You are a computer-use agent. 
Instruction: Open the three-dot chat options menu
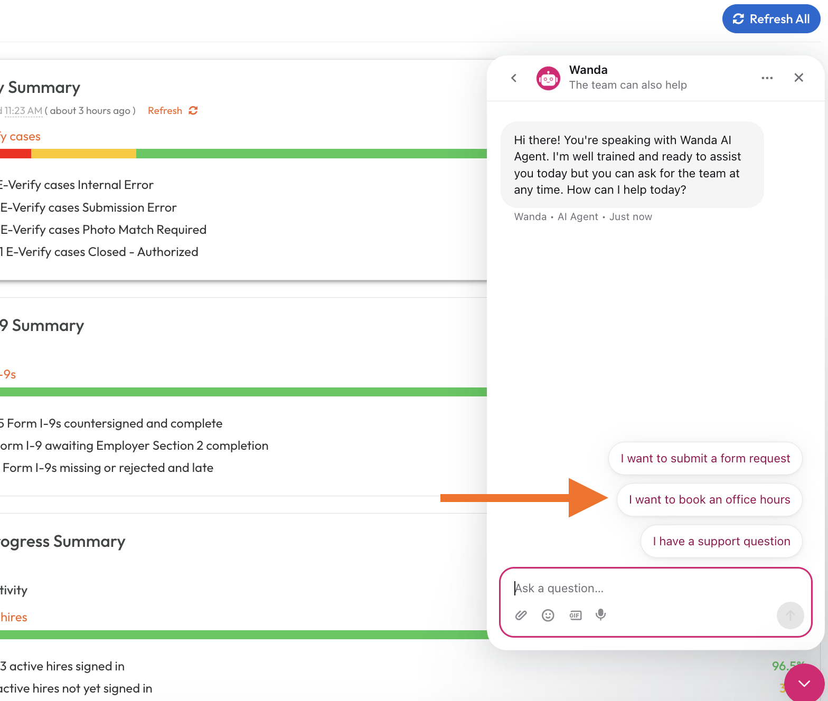pos(767,78)
